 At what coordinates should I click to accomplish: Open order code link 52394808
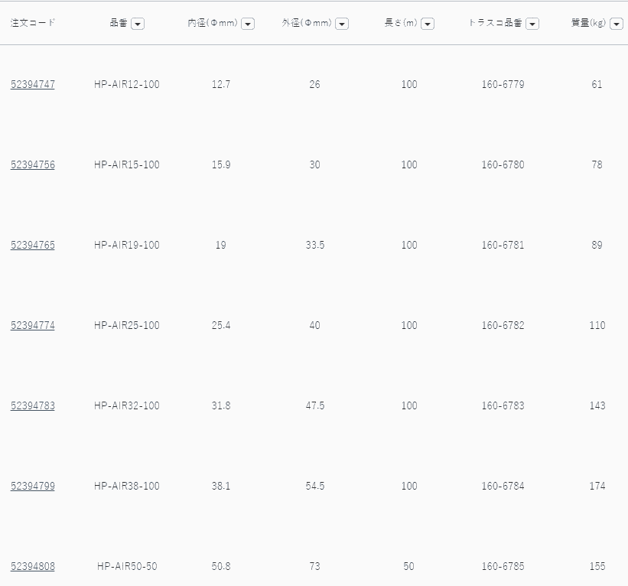(x=33, y=566)
